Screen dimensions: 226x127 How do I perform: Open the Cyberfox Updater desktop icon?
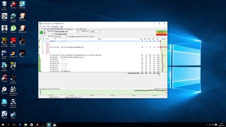tap(13, 18)
